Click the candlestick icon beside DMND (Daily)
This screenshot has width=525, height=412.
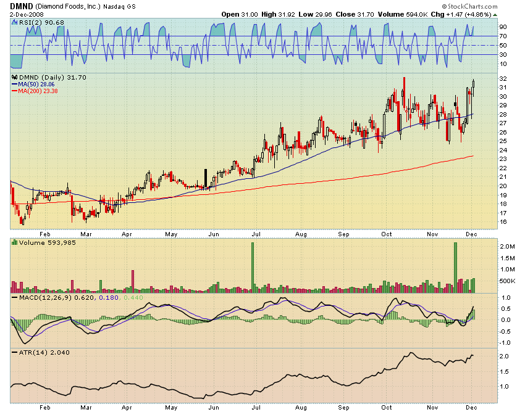(x=14, y=77)
